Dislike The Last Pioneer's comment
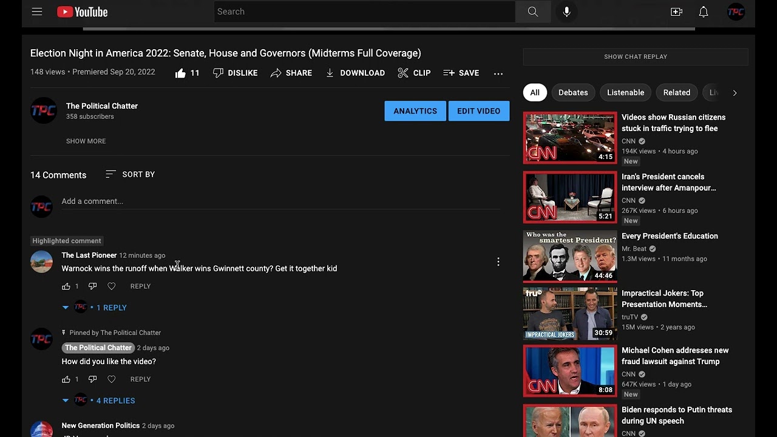 pyautogui.click(x=92, y=286)
